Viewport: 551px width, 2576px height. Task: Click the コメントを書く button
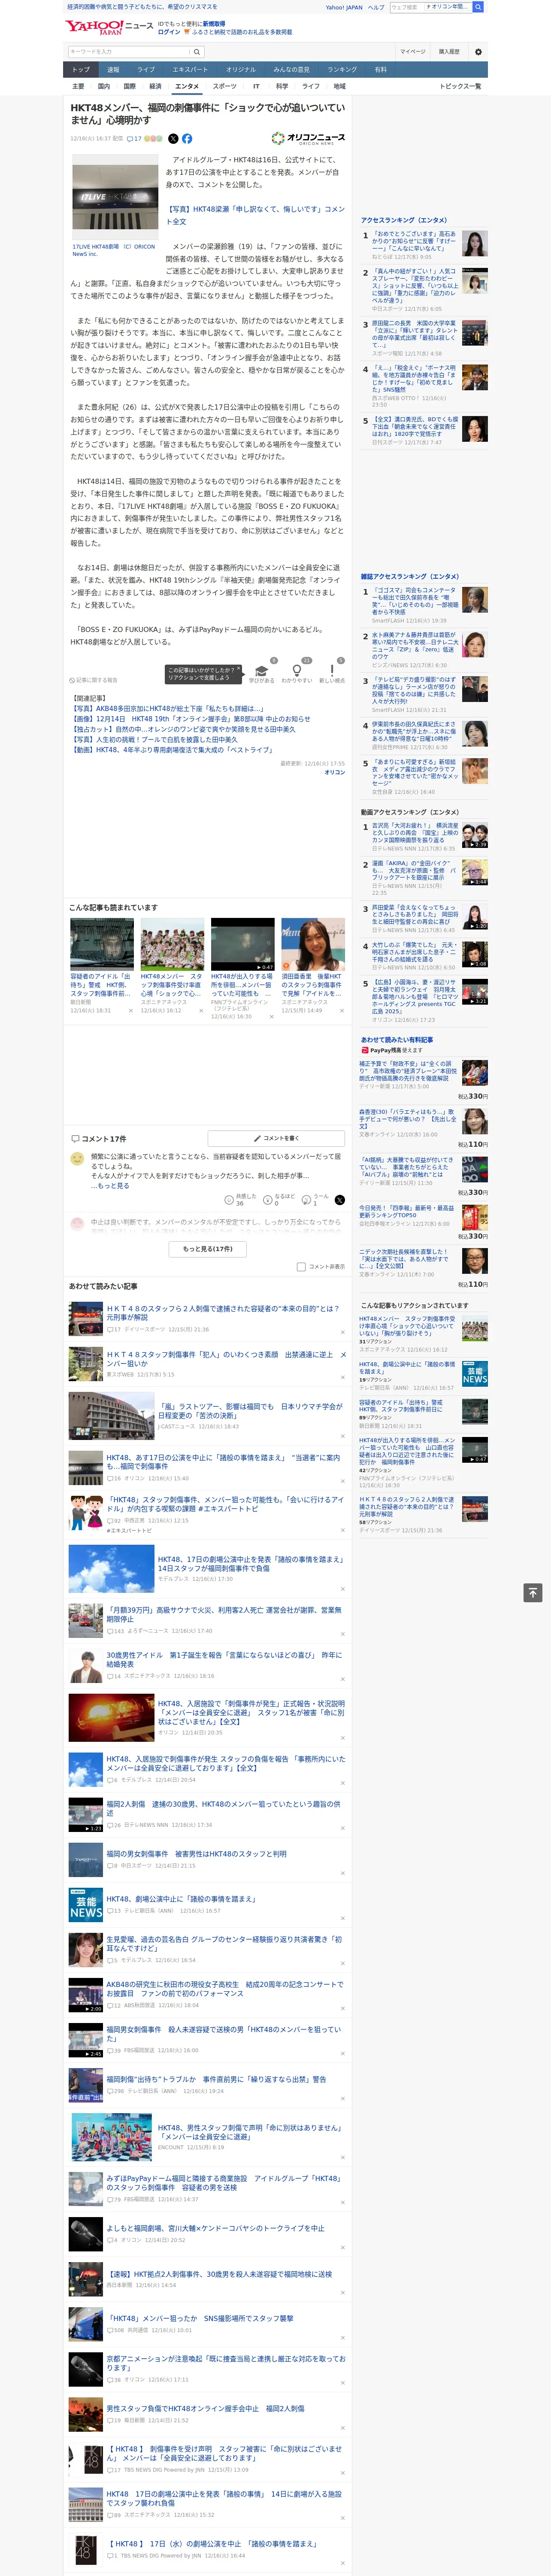[276, 1138]
